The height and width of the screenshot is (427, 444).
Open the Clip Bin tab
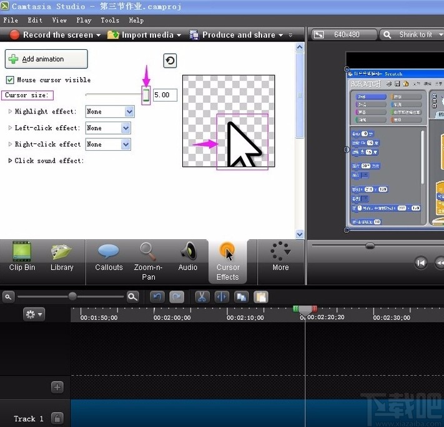click(x=22, y=257)
